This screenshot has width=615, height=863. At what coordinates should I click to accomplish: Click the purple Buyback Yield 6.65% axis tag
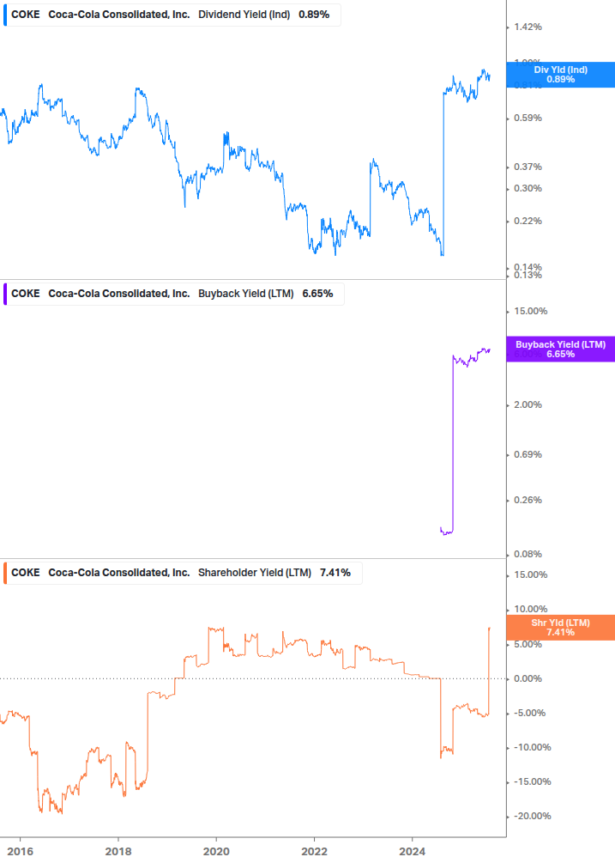click(561, 349)
